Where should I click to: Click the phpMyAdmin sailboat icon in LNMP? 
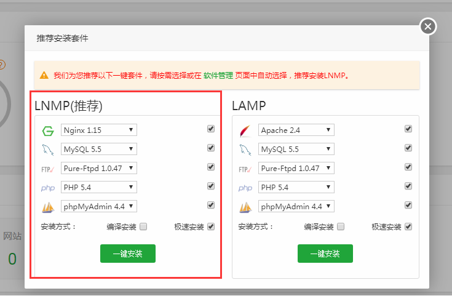[x=48, y=207]
